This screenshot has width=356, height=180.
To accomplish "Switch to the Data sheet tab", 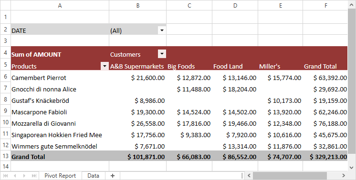I will [94, 176].
